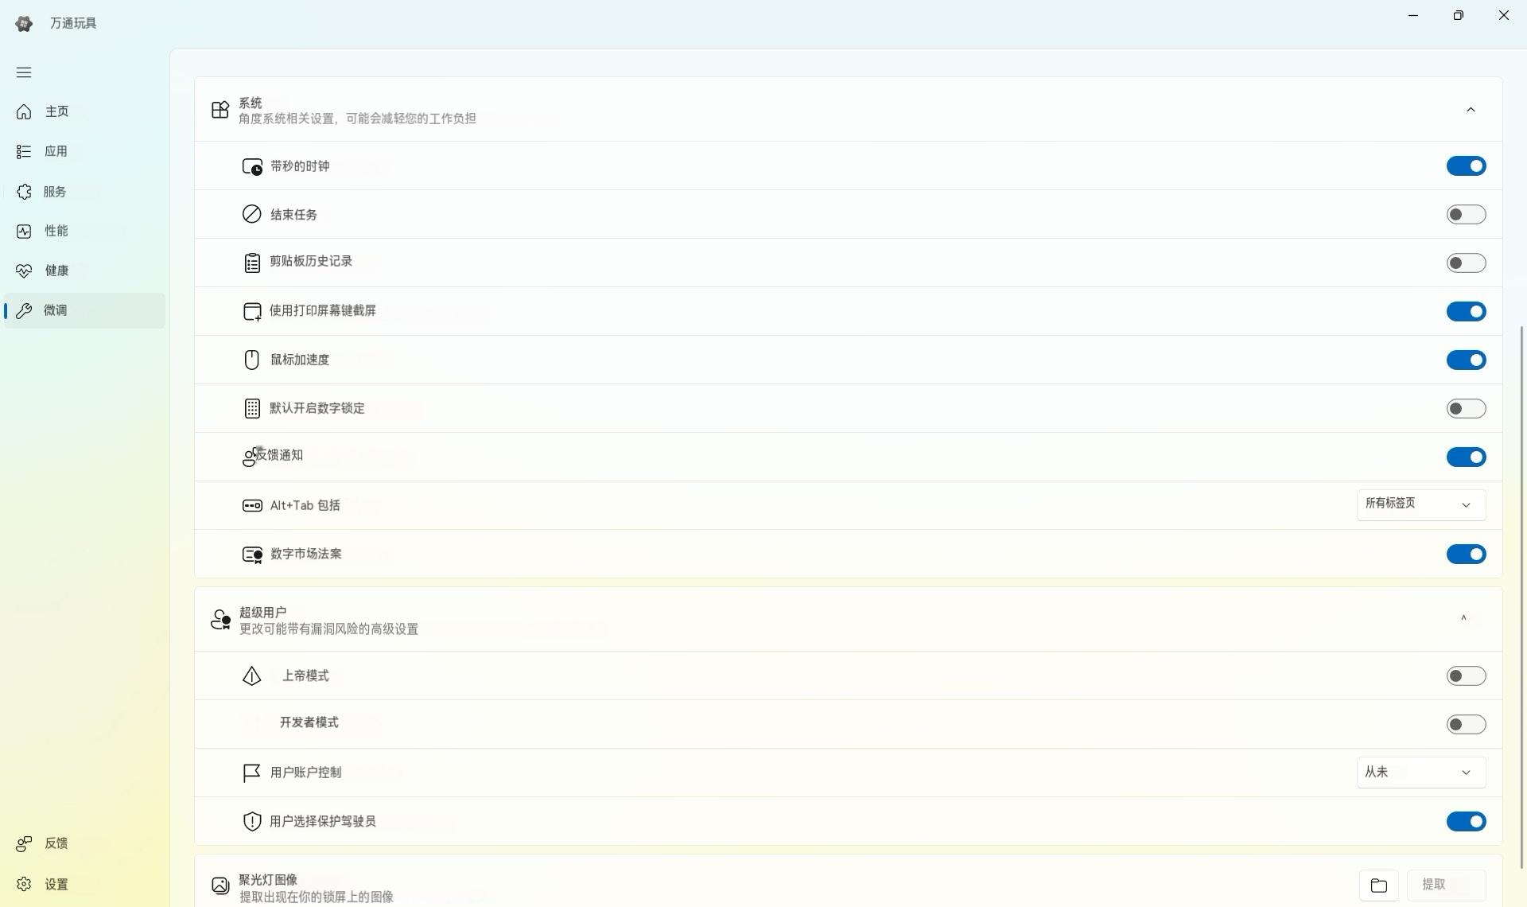Viewport: 1527px width, 907px height.
Task: Open the Alt+Tab 所有标签页 dropdown
Action: click(x=1420, y=504)
